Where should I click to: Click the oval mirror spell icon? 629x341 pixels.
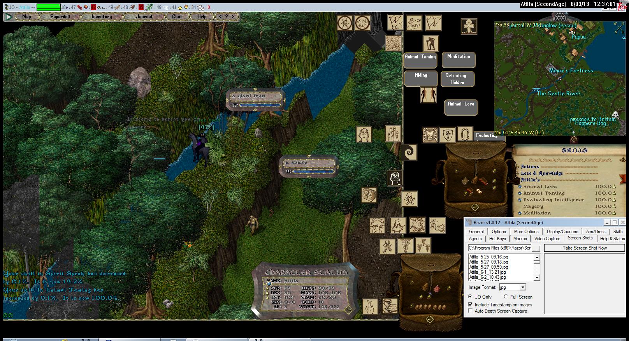coord(465,135)
